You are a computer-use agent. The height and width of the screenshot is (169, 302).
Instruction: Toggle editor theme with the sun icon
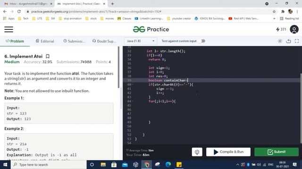[x=280, y=41]
